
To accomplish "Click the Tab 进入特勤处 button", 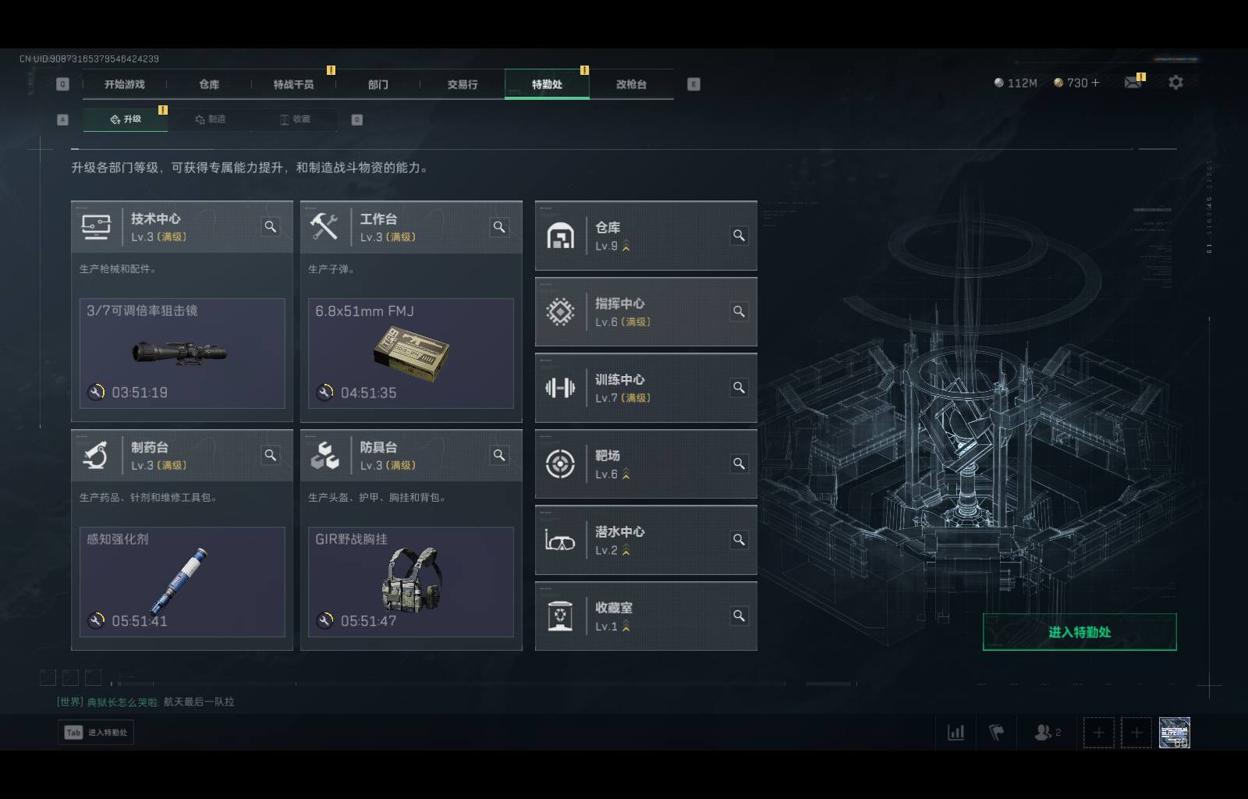I will (x=96, y=733).
